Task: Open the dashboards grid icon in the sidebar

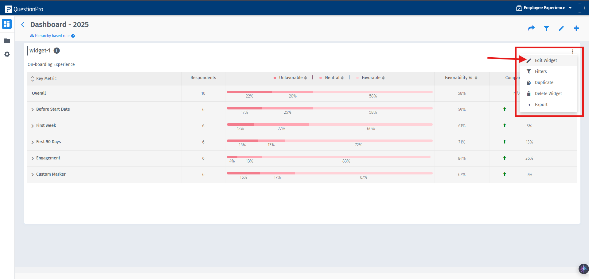Action: pos(7,24)
